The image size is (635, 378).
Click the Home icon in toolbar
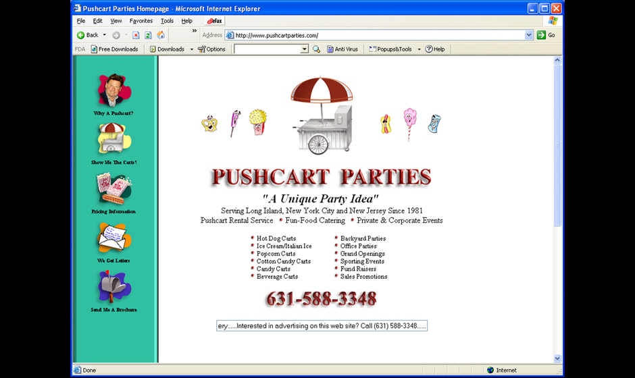(161, 35)
